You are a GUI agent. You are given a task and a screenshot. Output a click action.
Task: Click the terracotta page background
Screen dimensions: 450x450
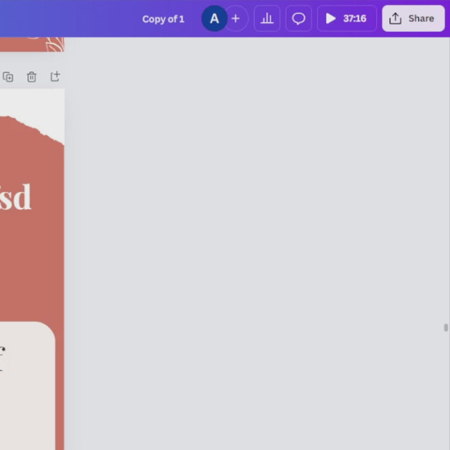click(x=31, y=264)
